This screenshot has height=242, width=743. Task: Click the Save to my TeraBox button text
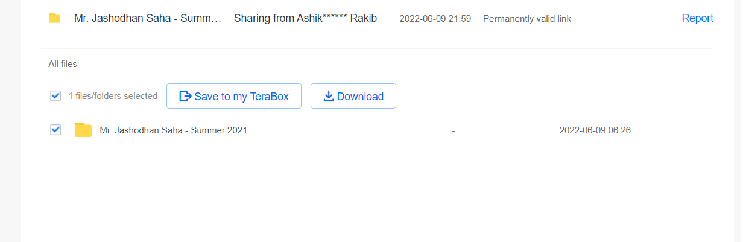(x=241, y=96)
